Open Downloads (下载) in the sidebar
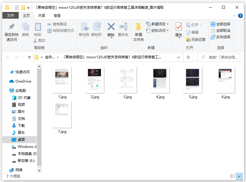Screen dimensions: 246x182 (18, 126)
